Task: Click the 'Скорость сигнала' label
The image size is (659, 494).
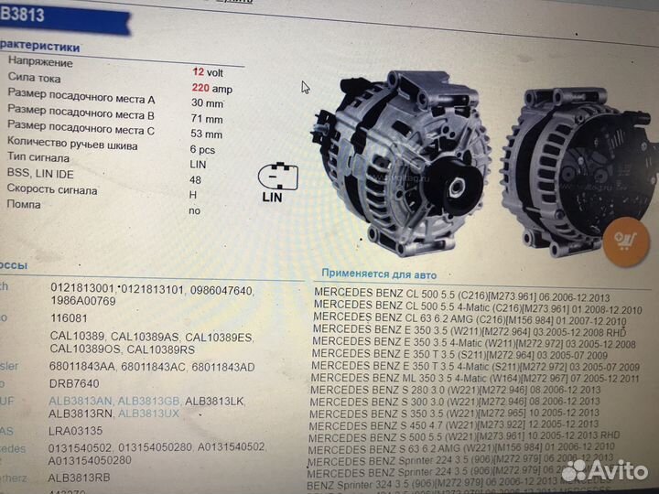Action: tap(51, 189)
